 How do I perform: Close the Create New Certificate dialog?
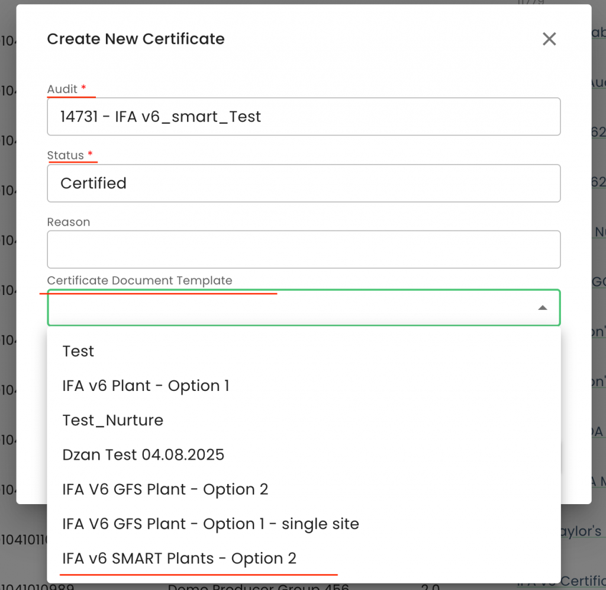(549, 39)
